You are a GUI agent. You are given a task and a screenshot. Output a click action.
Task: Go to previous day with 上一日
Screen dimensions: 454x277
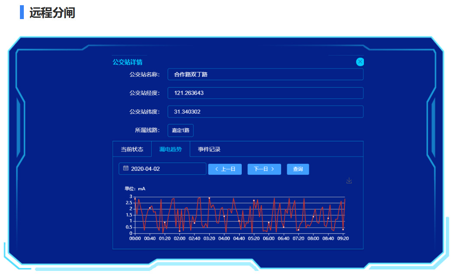(x=225, y=169)
